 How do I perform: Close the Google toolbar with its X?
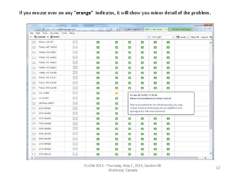(149, 37)
